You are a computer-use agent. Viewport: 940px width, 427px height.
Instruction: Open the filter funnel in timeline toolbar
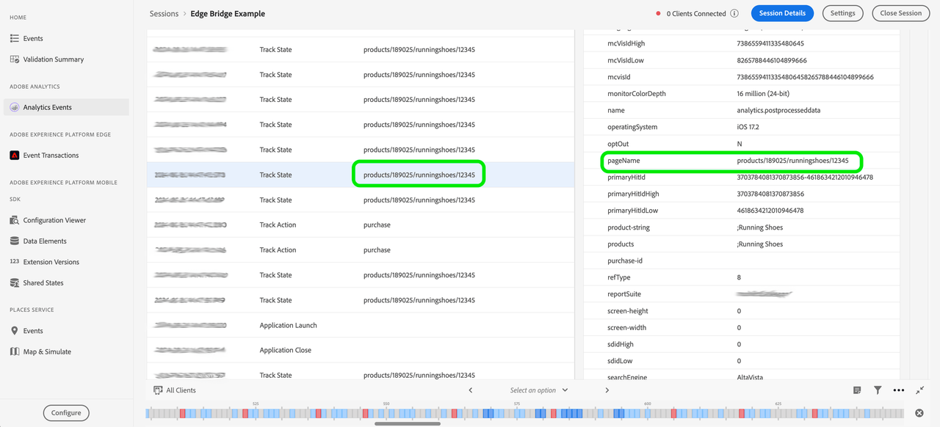(878, 390)
